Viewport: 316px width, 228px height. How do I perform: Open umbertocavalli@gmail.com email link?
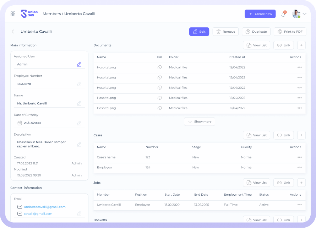[44, 207]
